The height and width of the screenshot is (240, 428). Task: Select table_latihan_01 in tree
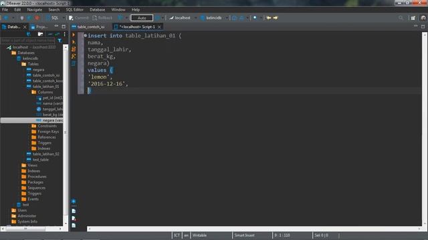(x=43, y=87)
